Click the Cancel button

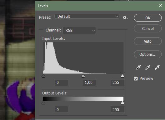(x=148, y=28)
